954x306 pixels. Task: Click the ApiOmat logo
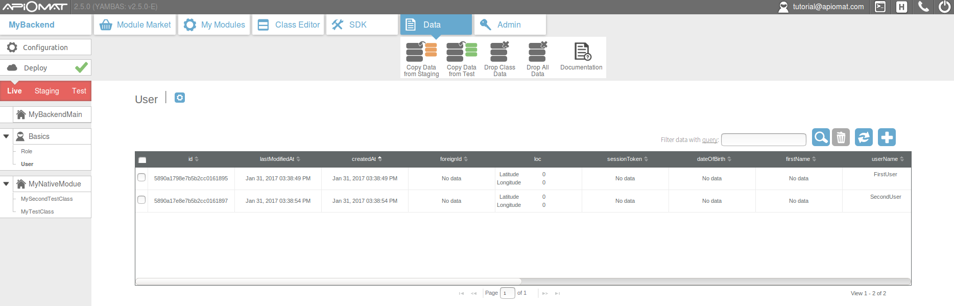pyautogui.click(x=35, y=7)
